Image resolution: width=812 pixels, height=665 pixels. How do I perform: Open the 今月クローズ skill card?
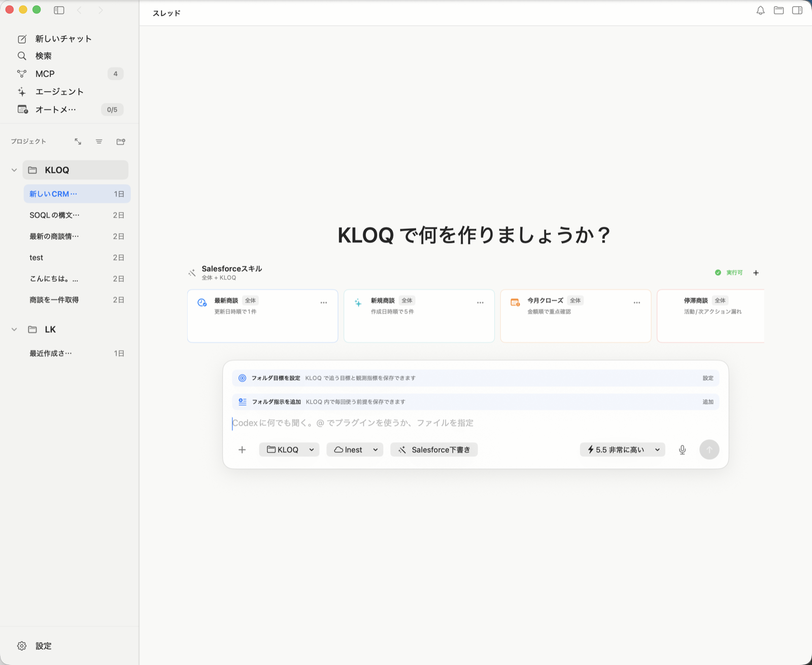tap(576, 316)
